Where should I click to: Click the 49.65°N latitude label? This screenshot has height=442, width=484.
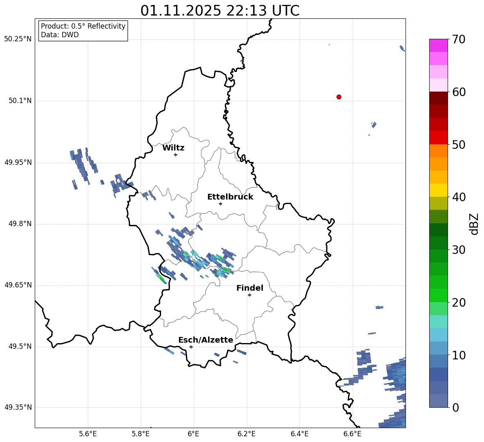18,285
